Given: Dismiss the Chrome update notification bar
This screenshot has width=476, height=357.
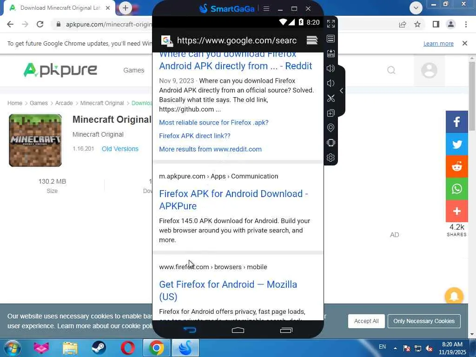Looking at the screenshot, I should coord(464,43).
